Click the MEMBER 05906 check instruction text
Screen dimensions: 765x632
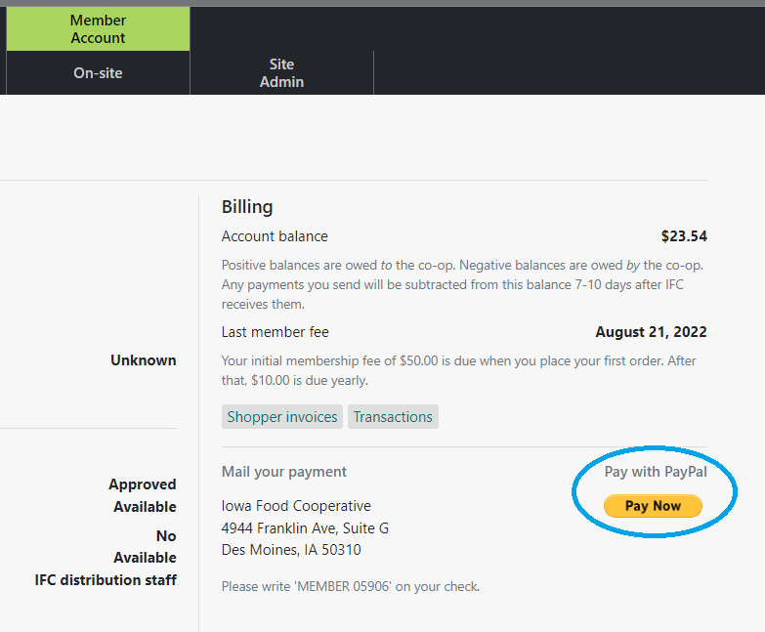click(350, 587)
